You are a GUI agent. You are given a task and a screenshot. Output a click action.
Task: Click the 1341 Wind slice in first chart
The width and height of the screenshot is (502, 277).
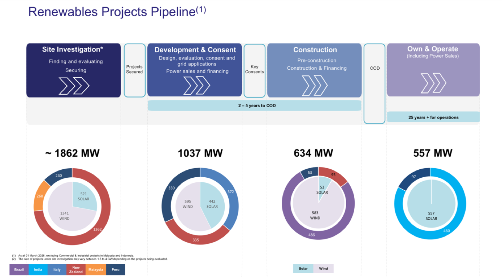pyautogui.click(x=65, y=216)
